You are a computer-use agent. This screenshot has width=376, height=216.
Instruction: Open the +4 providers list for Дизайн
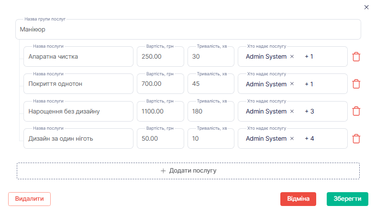[x=309, y=139]
